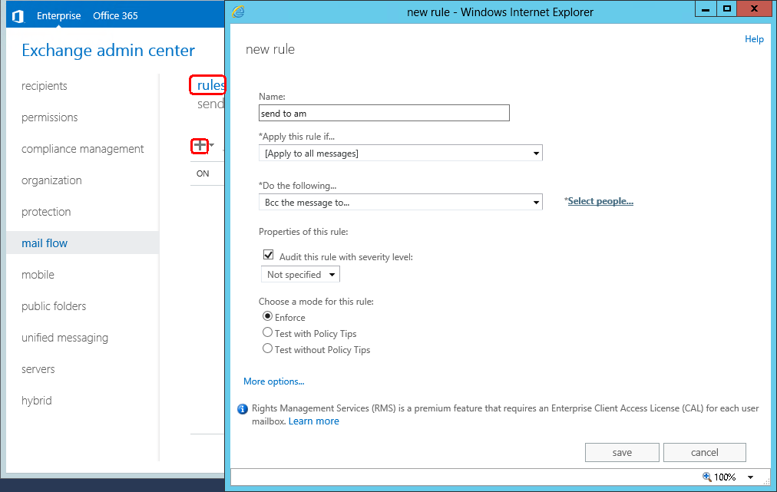The width and height of the screenshot is (777, 492).
Task: Click the Internet Explorer logo in title bar
Action: (238, 12)
